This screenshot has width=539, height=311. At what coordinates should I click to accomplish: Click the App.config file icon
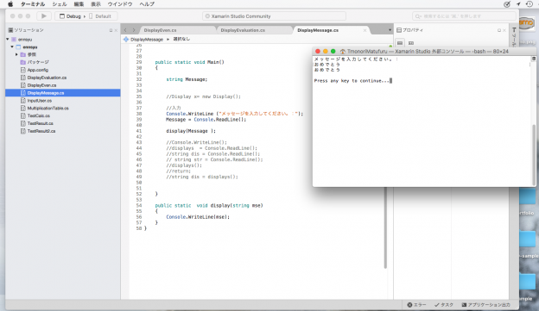pos(23,70)
